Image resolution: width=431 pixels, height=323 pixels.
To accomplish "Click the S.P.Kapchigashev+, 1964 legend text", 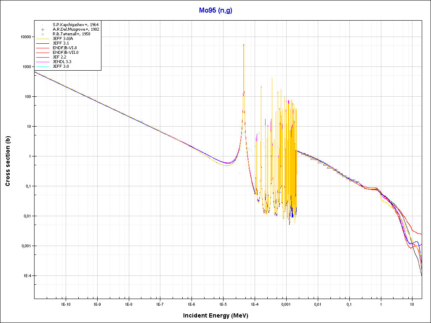I will tap(75, 25).
